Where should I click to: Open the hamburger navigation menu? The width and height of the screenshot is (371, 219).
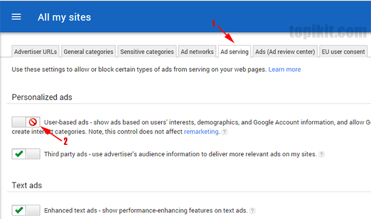pyautogui.click(x=16, y=17)
